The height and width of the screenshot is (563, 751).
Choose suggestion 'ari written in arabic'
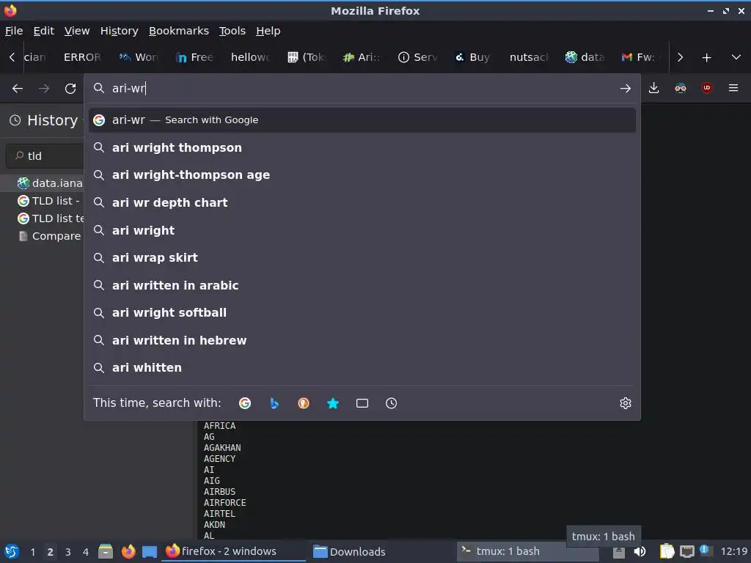click(x=362, y=285)
